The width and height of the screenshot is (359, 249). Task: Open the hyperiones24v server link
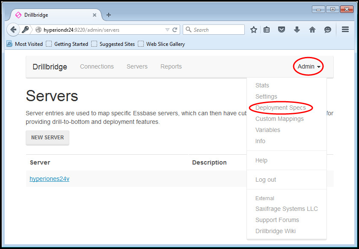(50, 179)
